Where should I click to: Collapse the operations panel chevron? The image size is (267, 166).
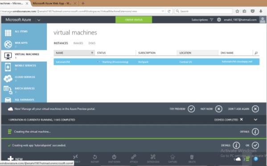[x=255, y=120]
